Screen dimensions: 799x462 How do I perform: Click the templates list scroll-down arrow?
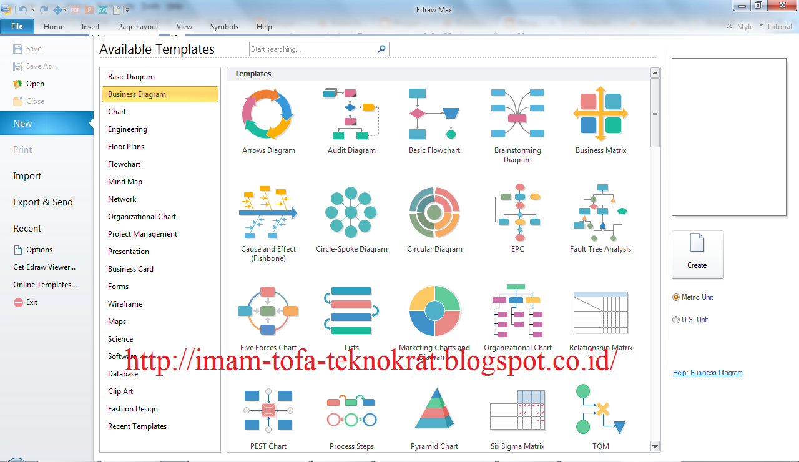655,446
